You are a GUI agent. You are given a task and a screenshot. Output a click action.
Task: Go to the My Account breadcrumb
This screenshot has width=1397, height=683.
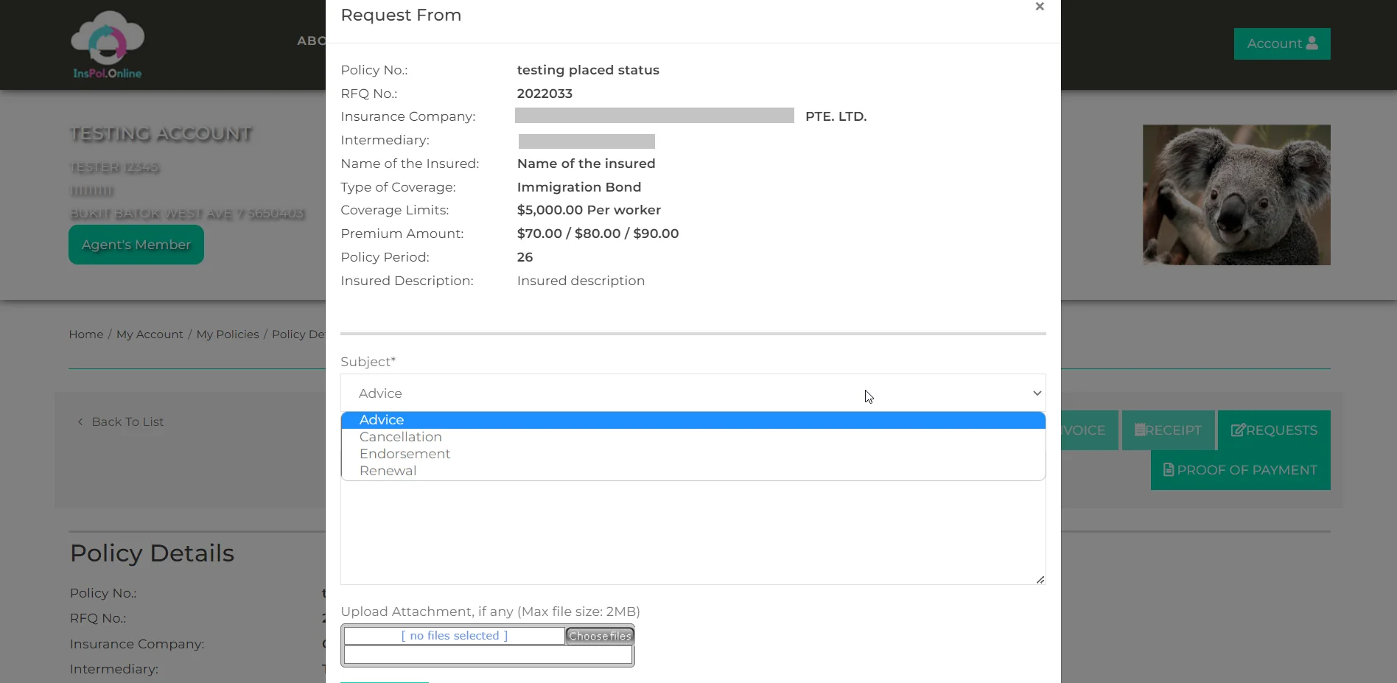tap(150, 335)
